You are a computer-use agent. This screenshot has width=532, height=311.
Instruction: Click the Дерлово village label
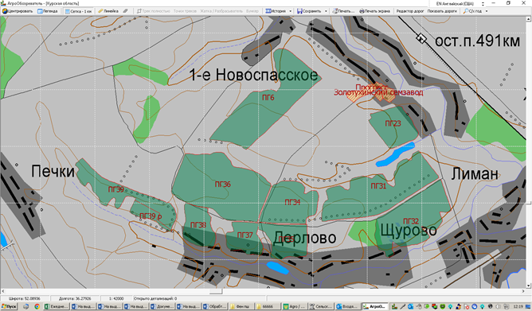point(305,238)
